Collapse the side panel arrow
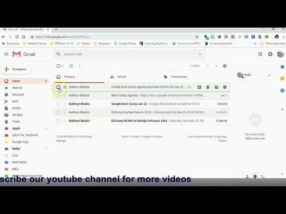Image resolution: width=286 pixels, height=214 pixels. click(282, 174)
